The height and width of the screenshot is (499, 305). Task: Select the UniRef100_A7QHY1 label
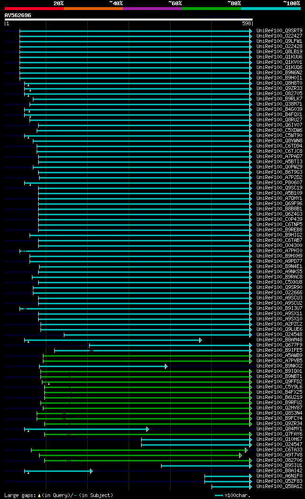[x=280, y=198]
